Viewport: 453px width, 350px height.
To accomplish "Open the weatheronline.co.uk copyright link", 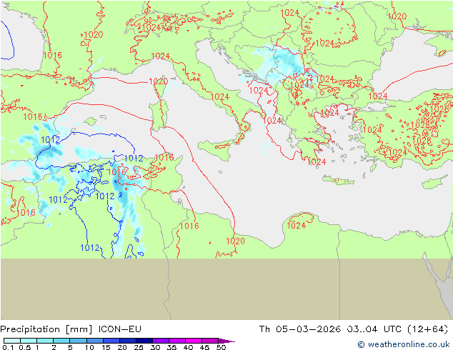I will click(x=403, y=344).
